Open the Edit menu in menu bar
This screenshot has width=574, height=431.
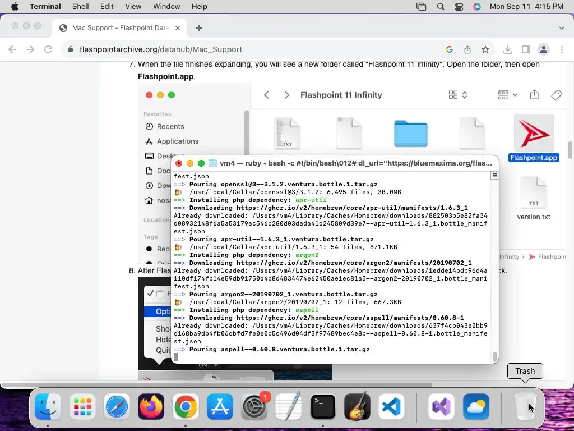pos(107,7)
